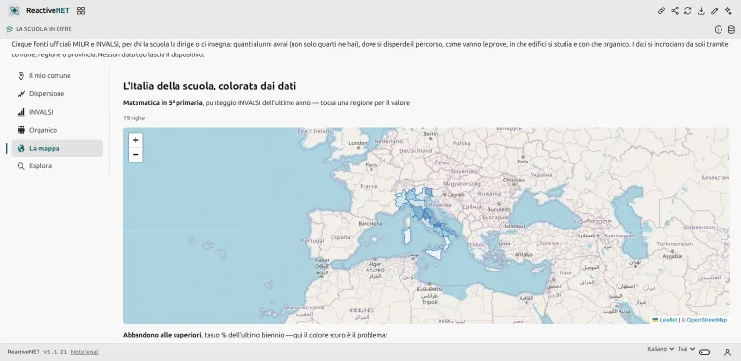
Task: Toggle the pill-shaped switch in the footer
Action: (705, 352)
